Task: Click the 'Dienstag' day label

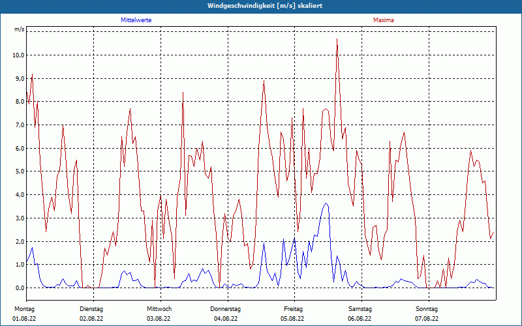Action: click(x=91, y=309)
